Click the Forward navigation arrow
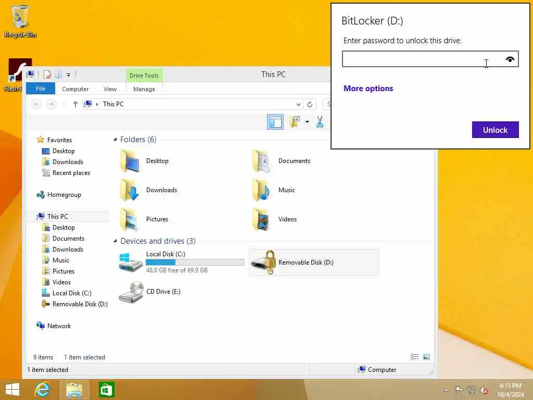Screen dimensions: 533x400 tap(51, 104)
